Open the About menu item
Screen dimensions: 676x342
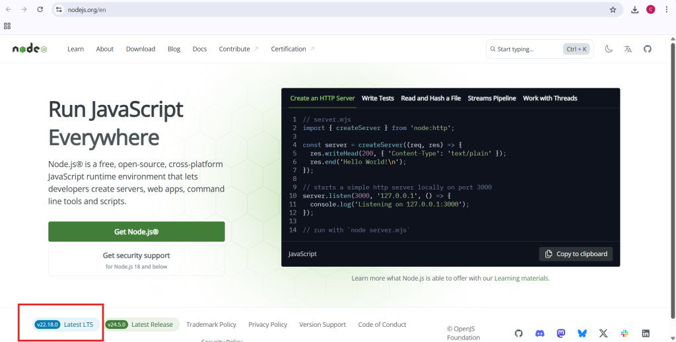[105, 49]
